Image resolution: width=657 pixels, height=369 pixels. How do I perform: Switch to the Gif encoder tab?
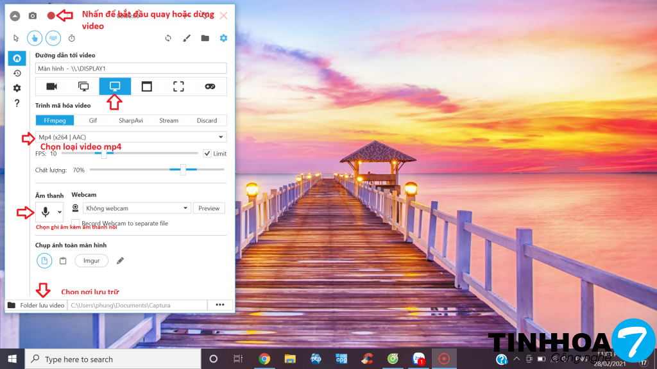[x=93, y=120]
